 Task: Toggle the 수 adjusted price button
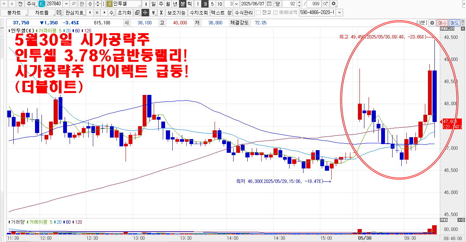pyautogui.click(x=111, y=13)
